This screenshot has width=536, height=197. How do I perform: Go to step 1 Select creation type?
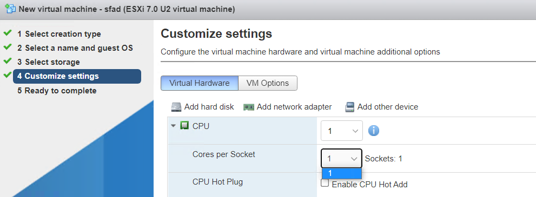59,34
